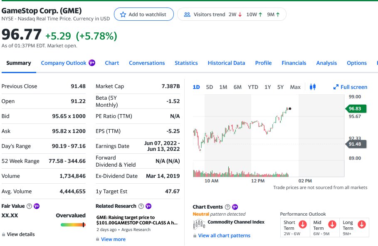
Task: Select the YTD chart range
Action: coord(253,87)
